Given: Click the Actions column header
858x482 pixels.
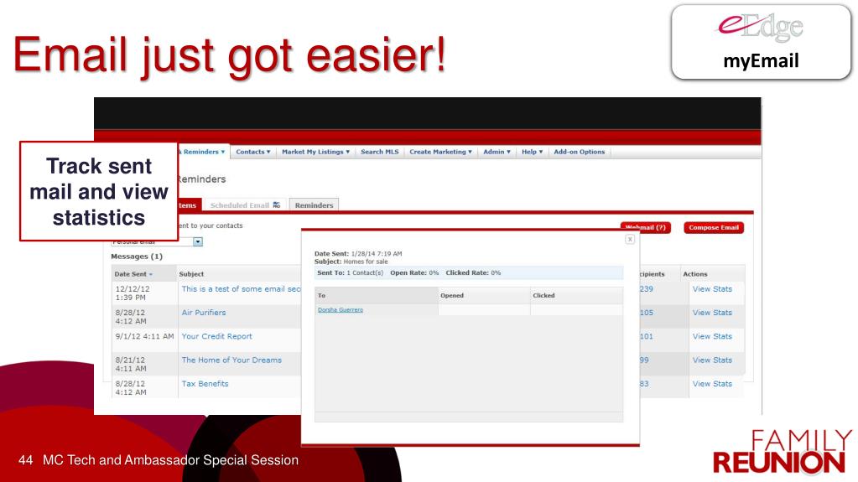Looking at the screenshot, I should [x=695, y=274].
